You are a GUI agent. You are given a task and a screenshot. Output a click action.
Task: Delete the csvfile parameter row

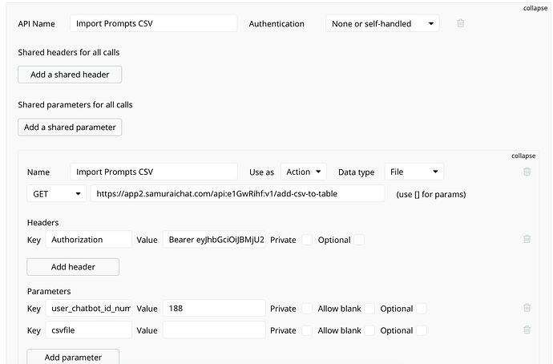click(x=527, y=330)
